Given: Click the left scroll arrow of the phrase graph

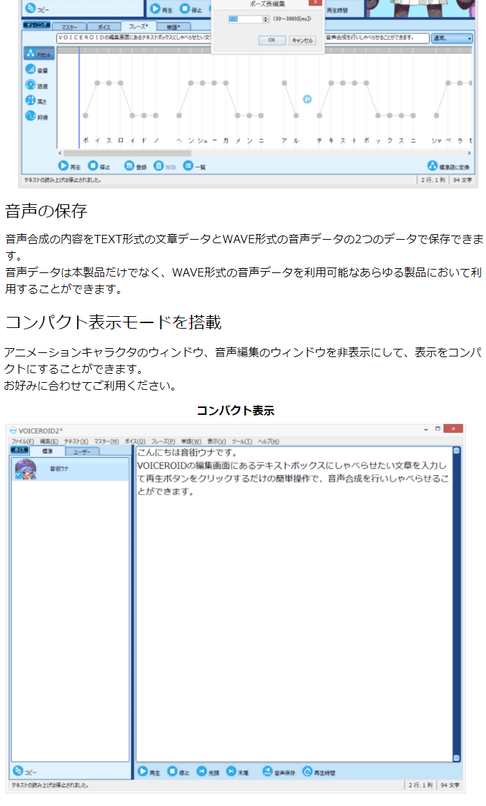Looking at the screenshot, I should click(60, 153).
